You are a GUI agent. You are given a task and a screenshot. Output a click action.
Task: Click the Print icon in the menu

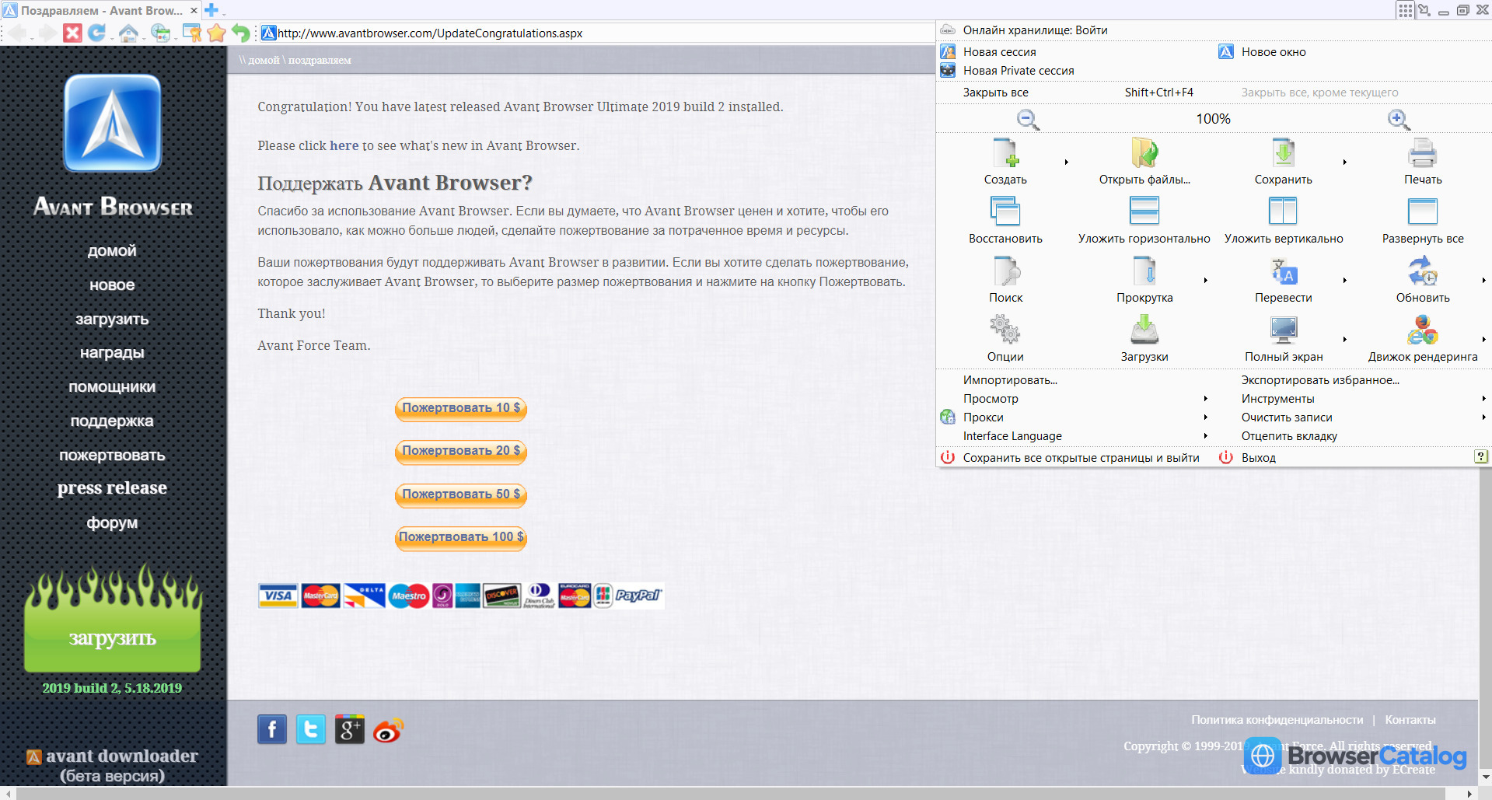coord(1422,152)
